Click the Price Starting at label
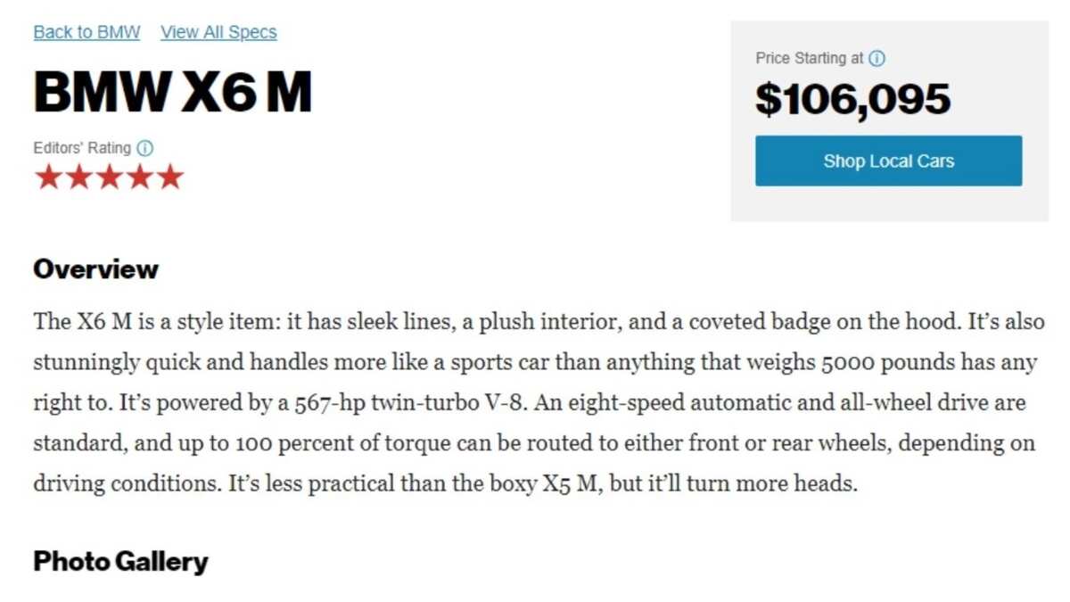This screenshot has width=1070, height=602. click(x=810, y=58)
